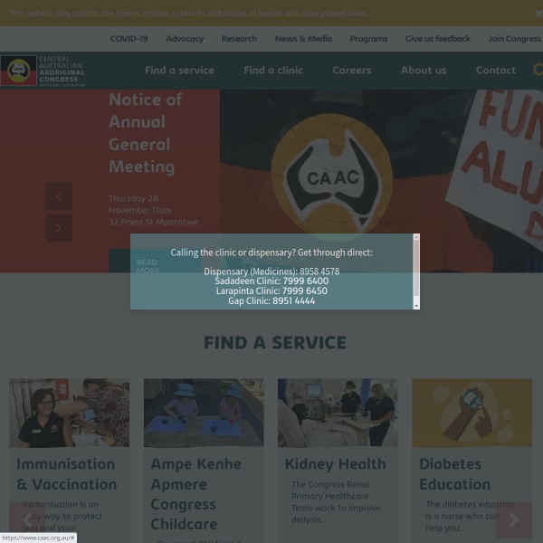Go to previous hero slide
This screenshot has width=543, height=543.
click(x=59, y=195)
